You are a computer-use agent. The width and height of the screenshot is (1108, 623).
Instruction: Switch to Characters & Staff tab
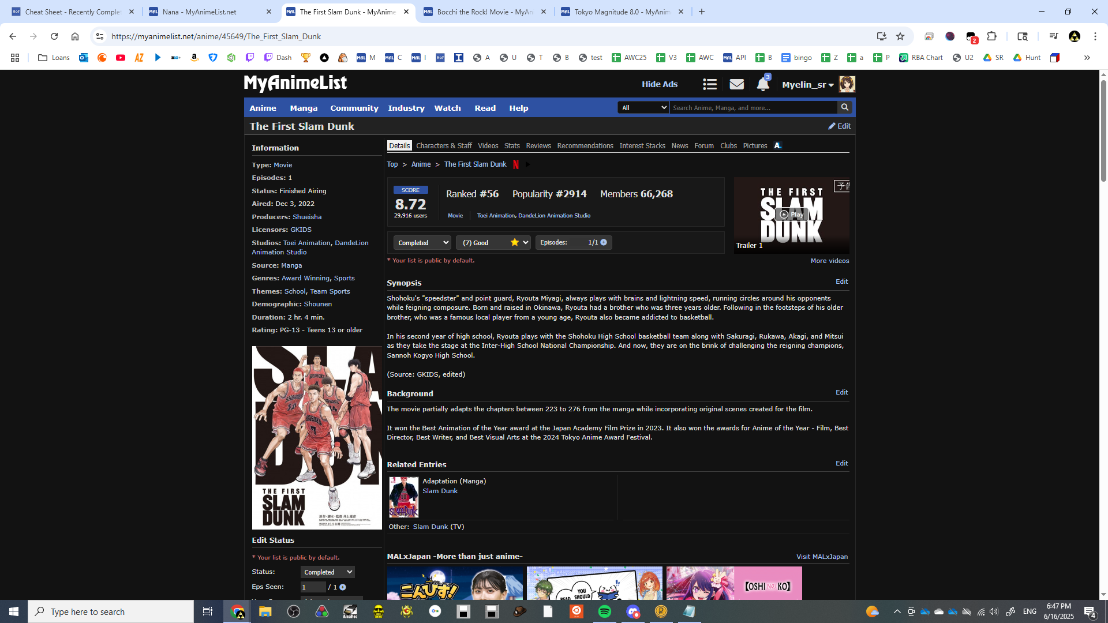click(x=443, y=146)
